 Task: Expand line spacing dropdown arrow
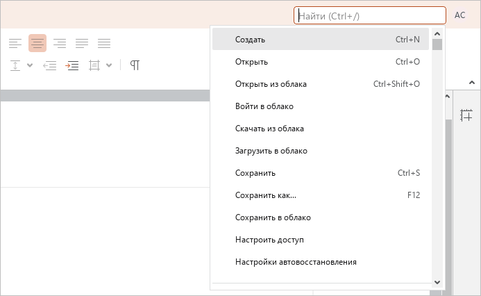(30, 65)
